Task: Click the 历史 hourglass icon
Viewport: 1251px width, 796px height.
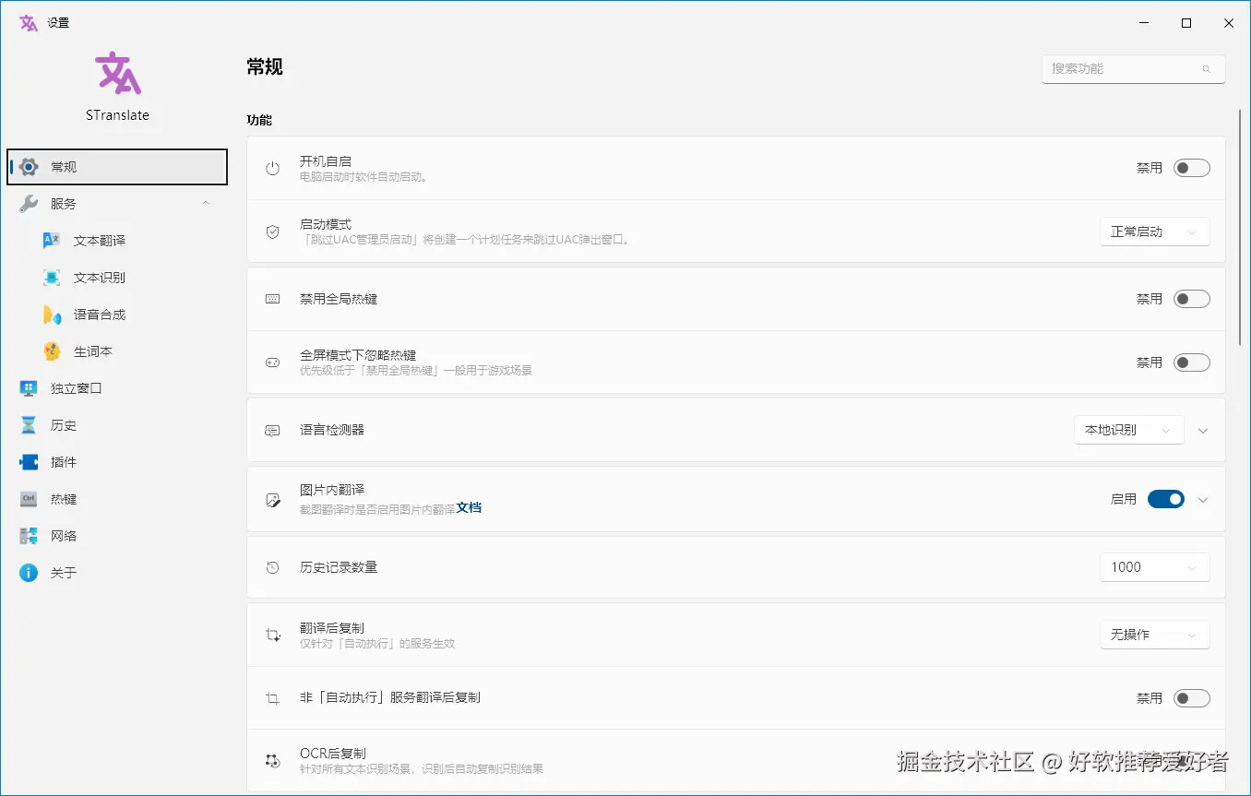Action: click(x=29, y=425)
